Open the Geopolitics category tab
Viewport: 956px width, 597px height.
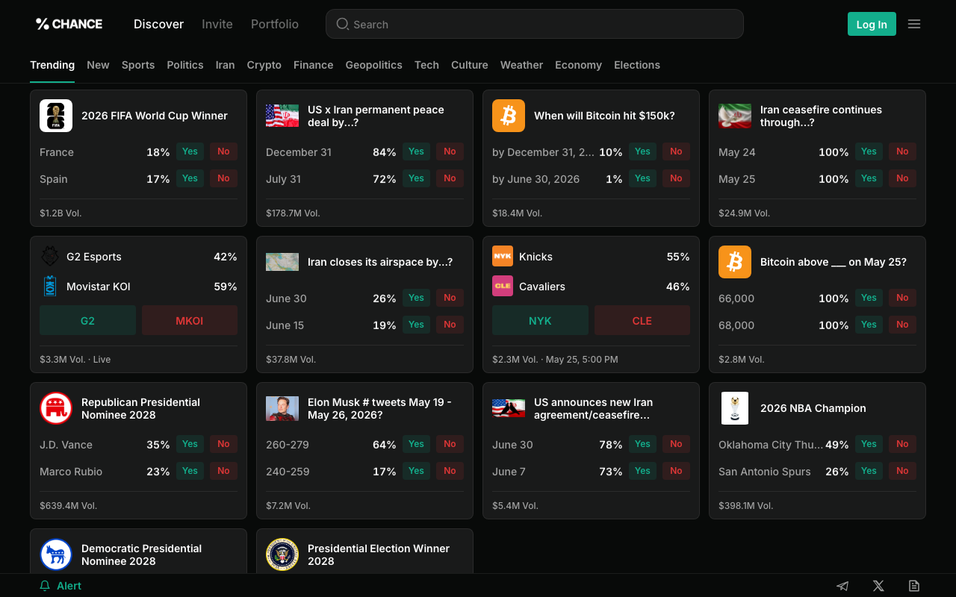(x=374, y=65)
